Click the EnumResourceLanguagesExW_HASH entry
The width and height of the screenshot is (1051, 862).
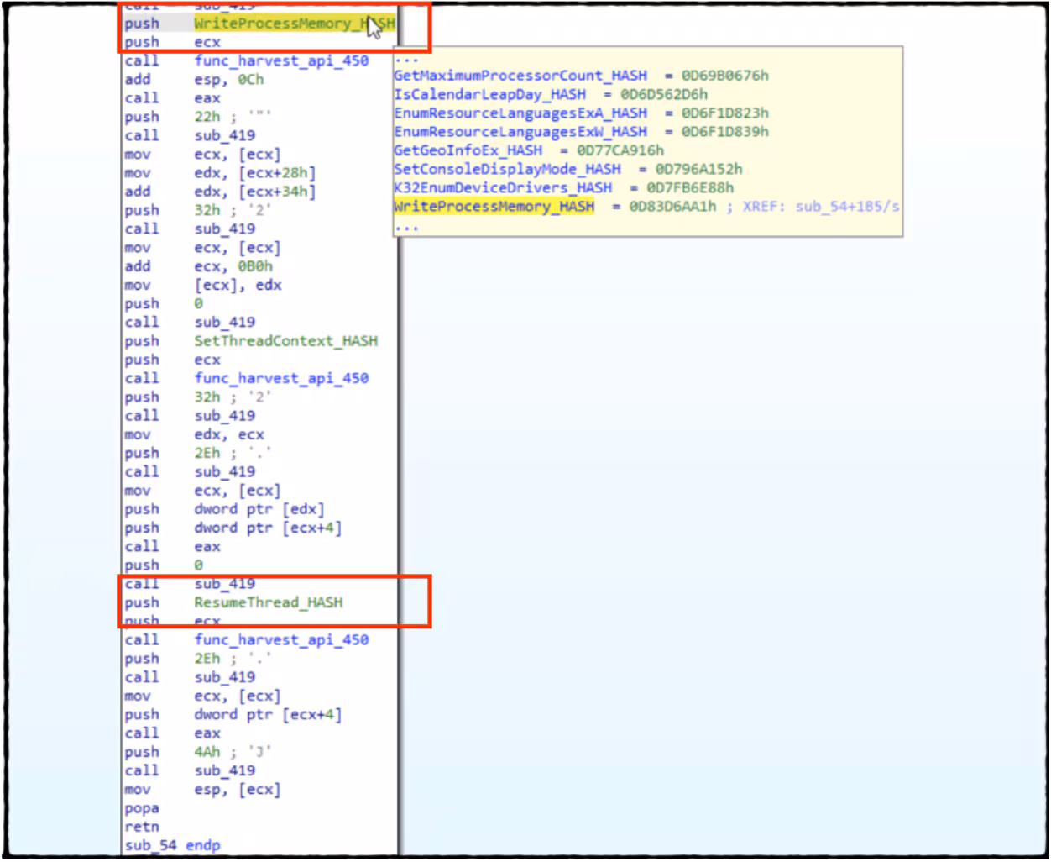click(520, 131)
